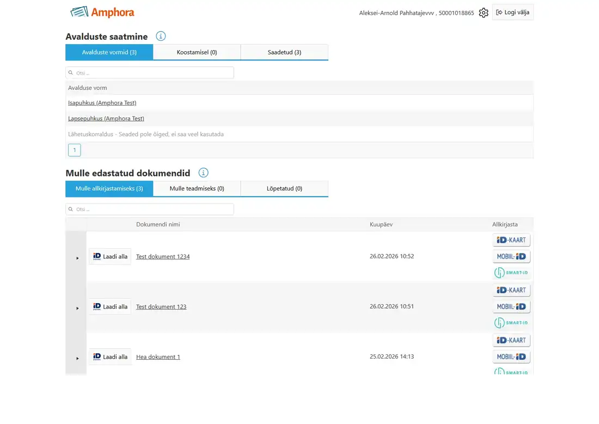Download Test dokument 1234 via Laadi alla
This screenshot has height=424, width=599.
(x=110, y=256)
